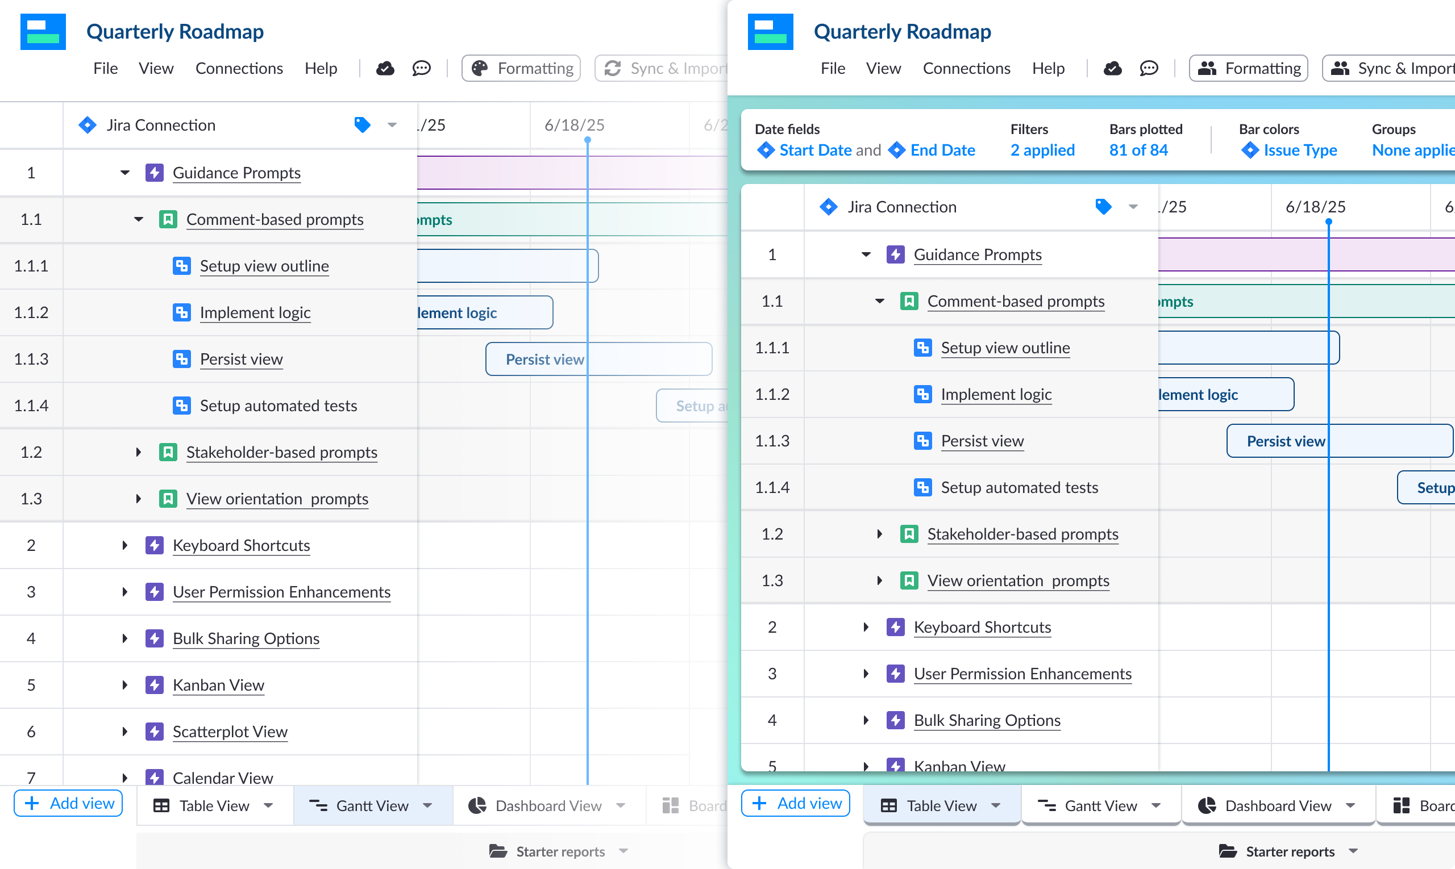
Task: Open the comment bubble icon
Action: tap(421, 68)
